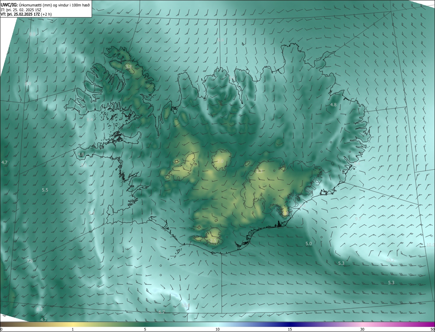The height and width of the screenshot is (332, 435).
Task: Click the 3.3 value over the Westfjords
Action: (128, 67)
